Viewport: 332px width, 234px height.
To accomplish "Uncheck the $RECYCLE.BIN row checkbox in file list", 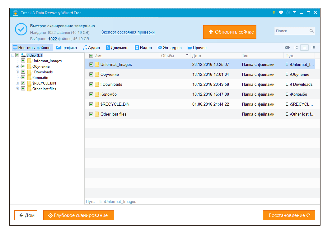I will 91,104.
